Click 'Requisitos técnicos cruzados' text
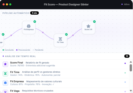 coord(38,91)
